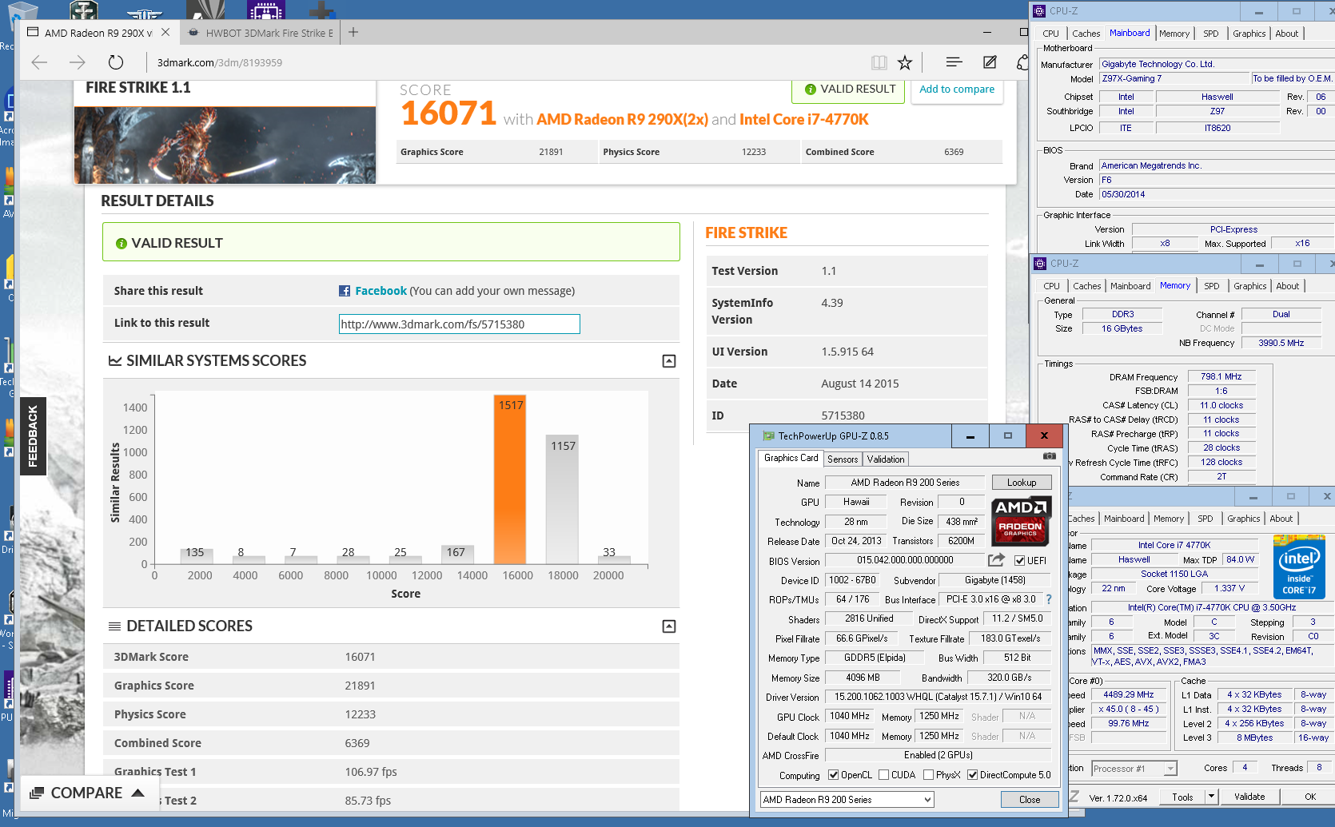This screenshot has height=827, width=1335.
Task: Click GPU-Z title bar app icon
Action: pos(769,436)
